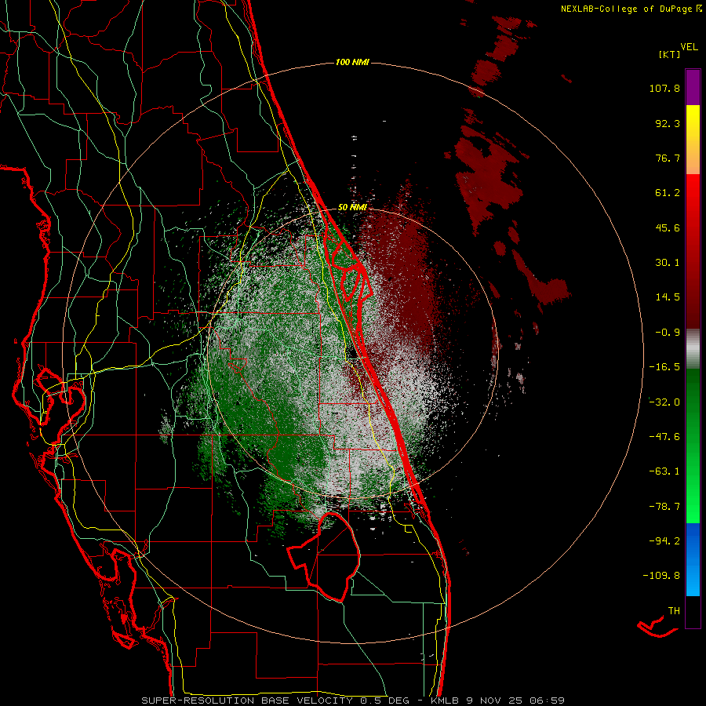
Task: Click the -0.9 legend value
Action: click(x=668, y=333)
